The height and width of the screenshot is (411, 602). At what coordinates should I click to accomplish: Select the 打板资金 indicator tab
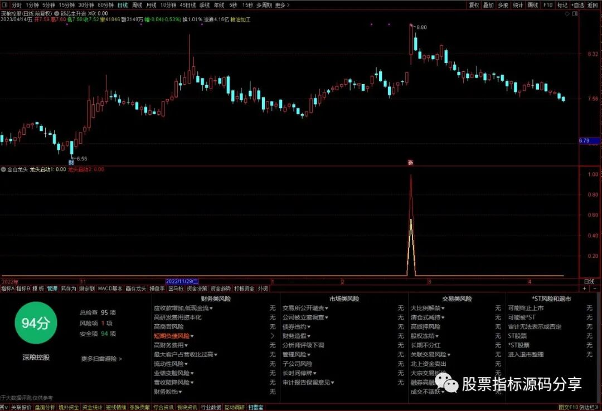[244, 288]
